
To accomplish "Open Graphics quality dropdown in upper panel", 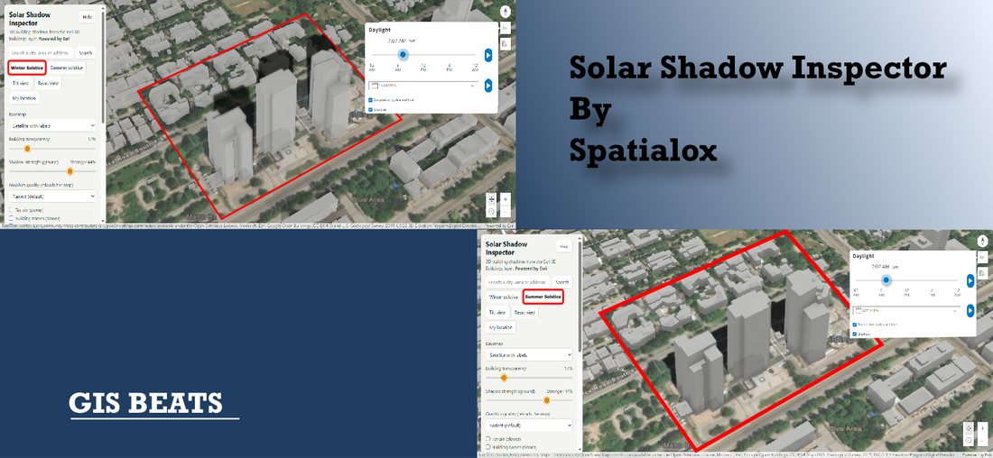I will coord(52,197).
